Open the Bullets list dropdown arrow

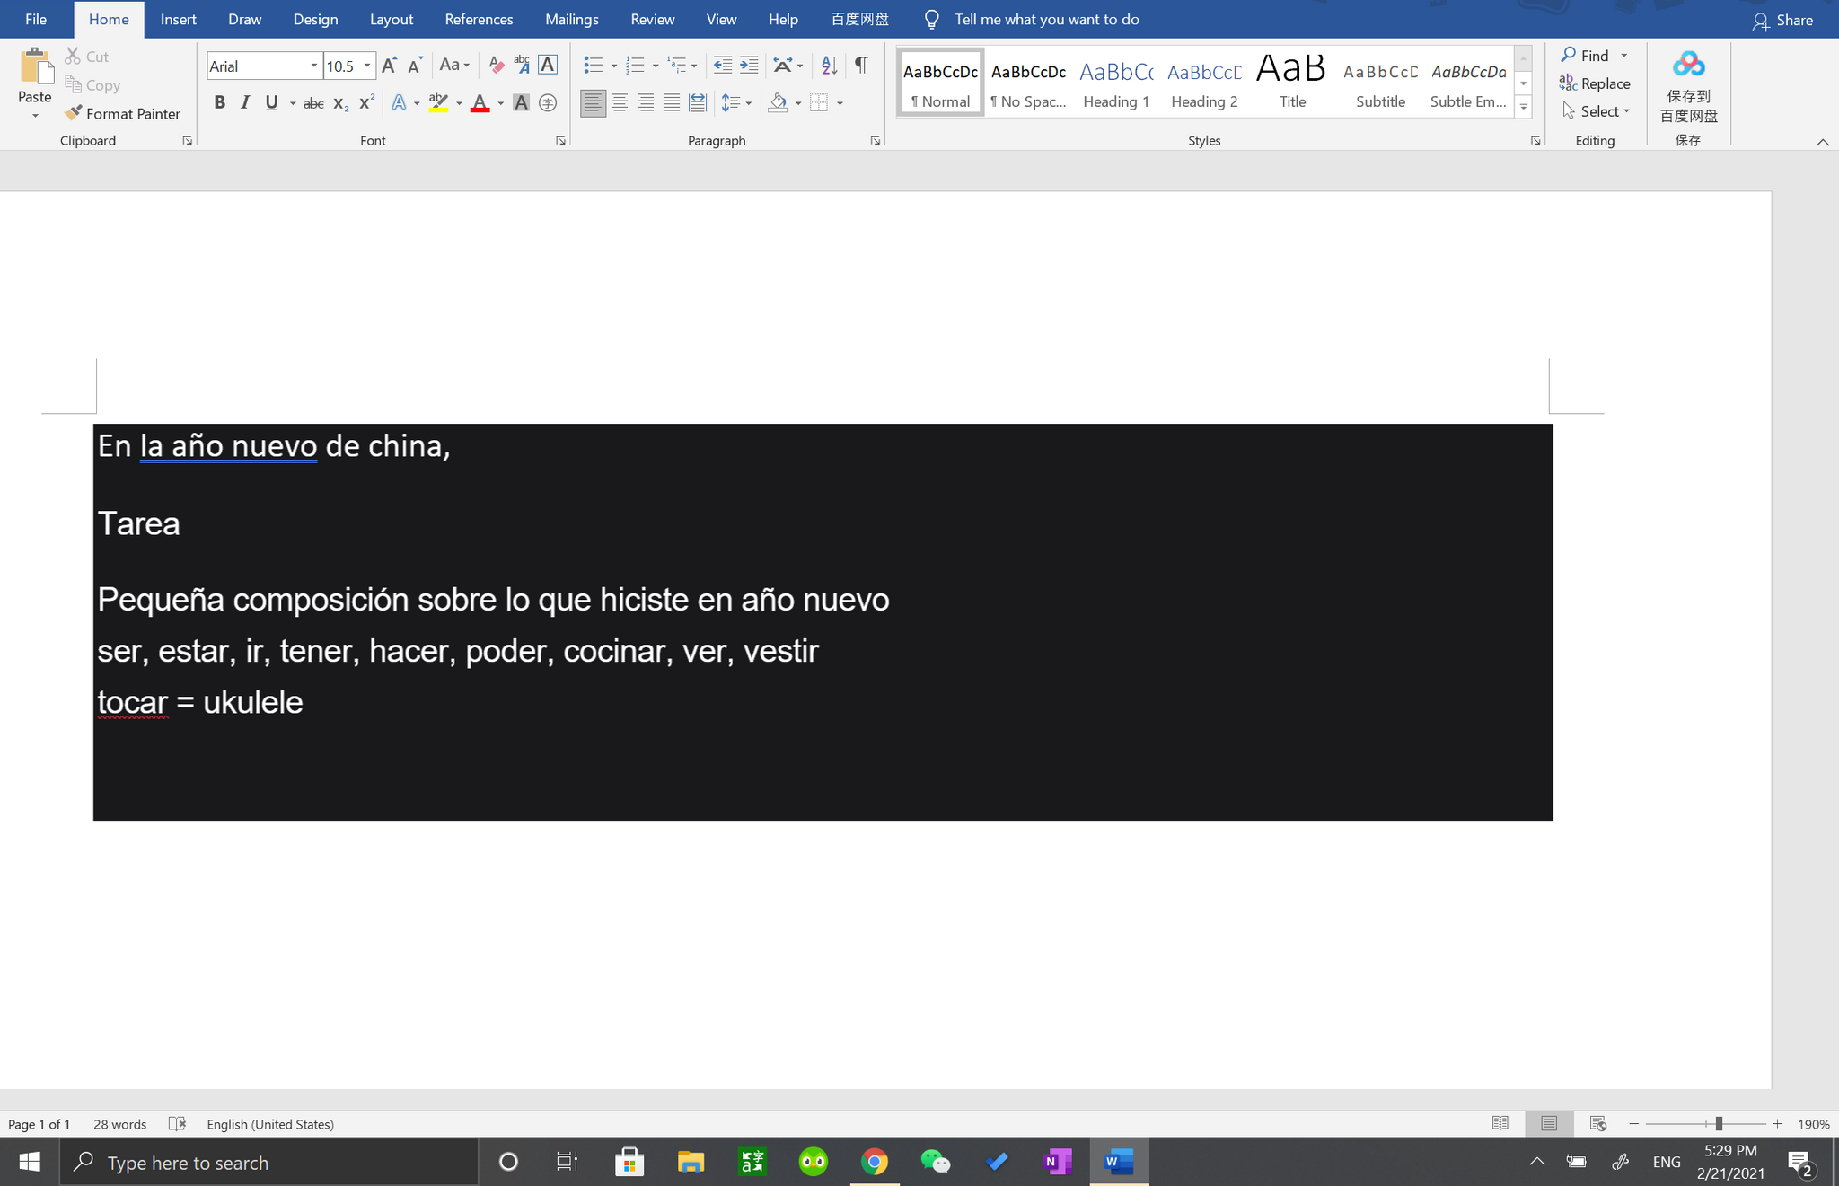pos(613,66)
